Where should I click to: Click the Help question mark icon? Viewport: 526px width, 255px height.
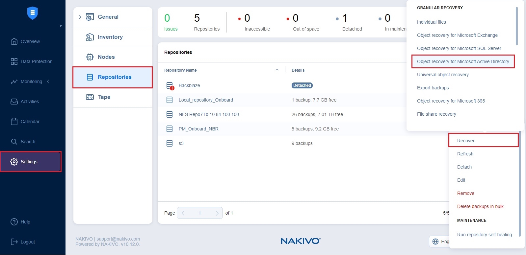[14, 222]
